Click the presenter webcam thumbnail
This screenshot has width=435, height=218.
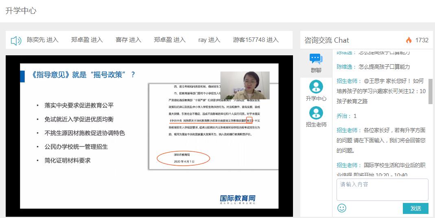(x=245, y=85)
